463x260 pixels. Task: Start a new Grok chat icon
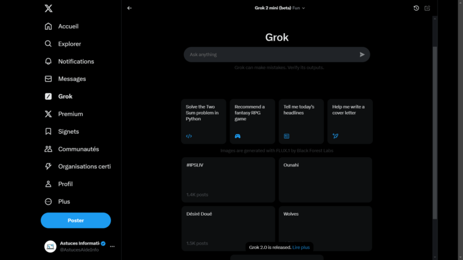(427, 8)
